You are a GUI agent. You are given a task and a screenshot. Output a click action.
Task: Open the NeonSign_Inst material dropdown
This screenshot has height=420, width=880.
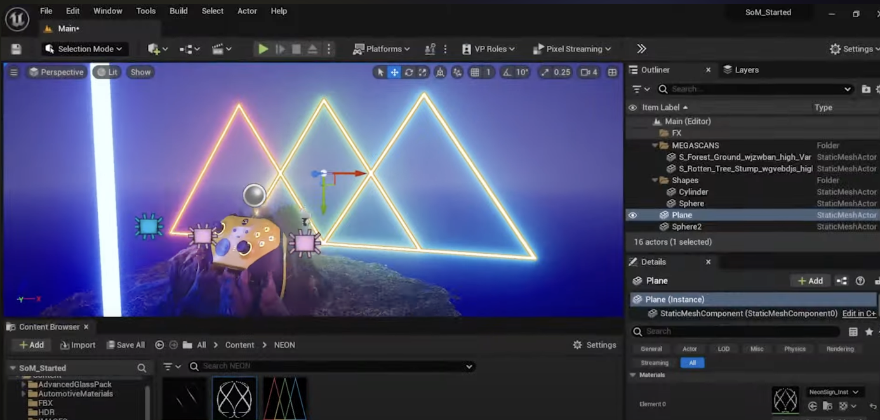tap(833, 392)
